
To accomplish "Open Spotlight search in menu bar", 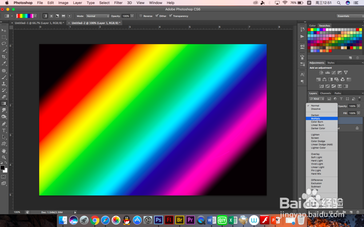I will tap(339, 3).
